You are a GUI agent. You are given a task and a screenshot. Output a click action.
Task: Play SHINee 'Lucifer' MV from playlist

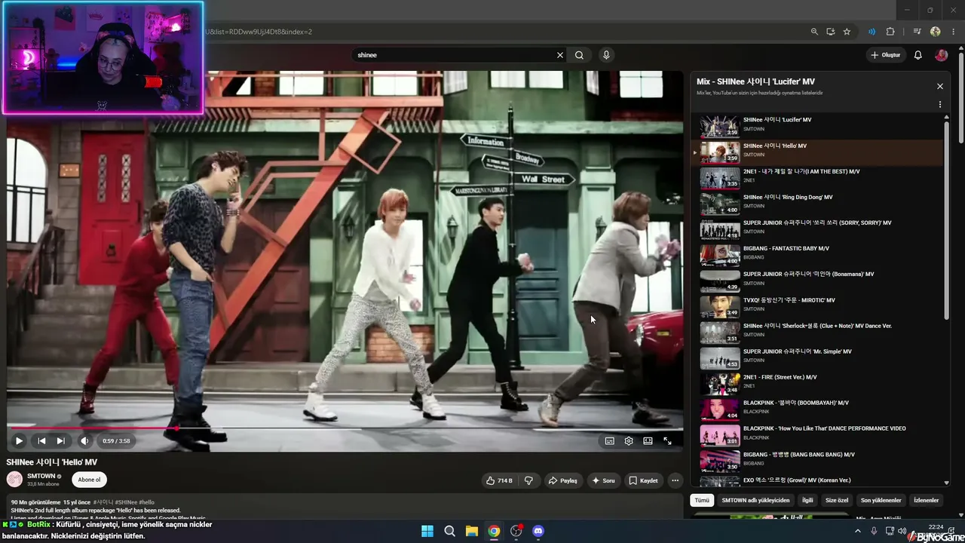(817, 126)
